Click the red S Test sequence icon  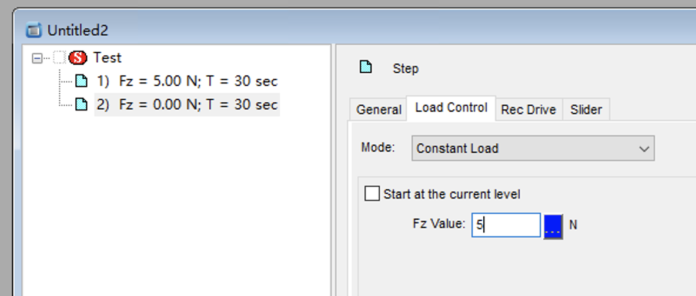point(78,58)
